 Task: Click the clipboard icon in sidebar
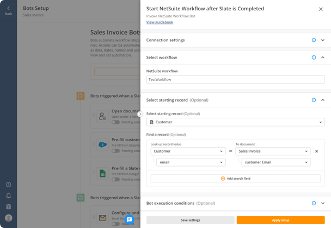click(x=9, y=206)
